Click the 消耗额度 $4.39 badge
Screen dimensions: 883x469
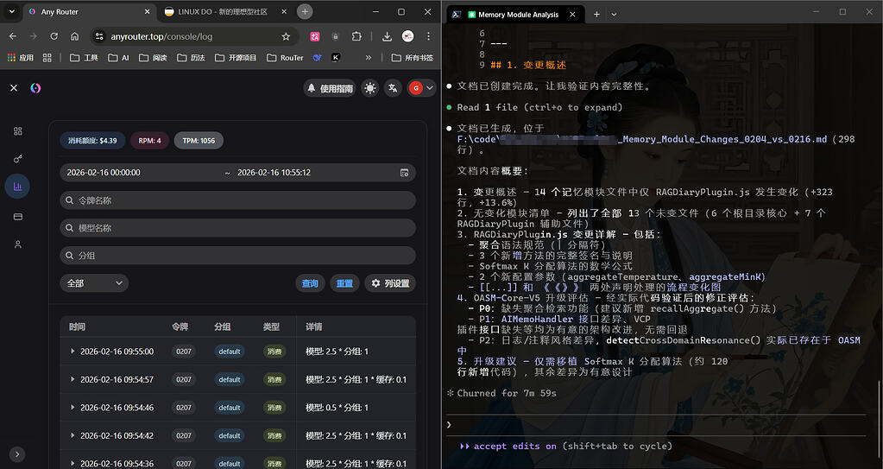(92, 141)
